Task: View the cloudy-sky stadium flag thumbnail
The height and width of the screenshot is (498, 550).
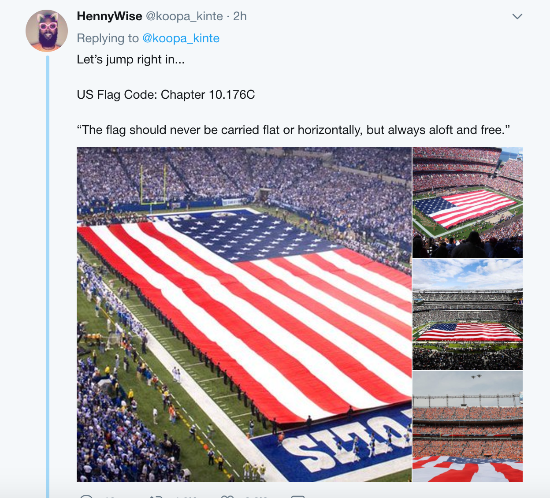Action: (x=467, y=315)
